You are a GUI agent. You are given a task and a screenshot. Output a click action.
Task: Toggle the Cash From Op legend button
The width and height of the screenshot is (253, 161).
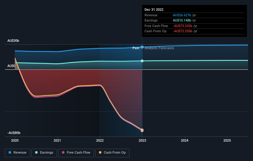click(112, 153)
